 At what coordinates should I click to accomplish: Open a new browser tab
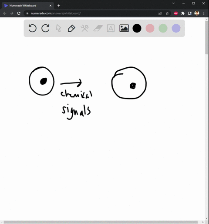[x=59, y=6]
